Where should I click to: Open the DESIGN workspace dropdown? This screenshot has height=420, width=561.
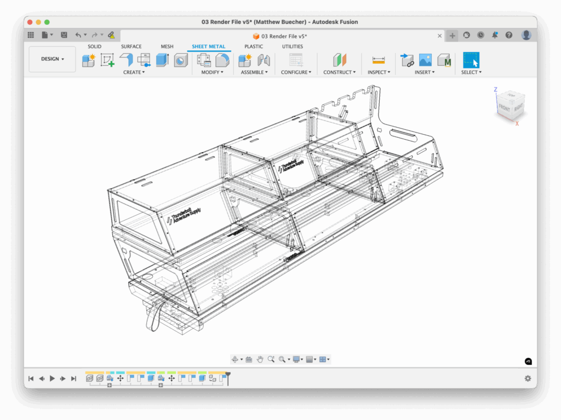point(52,59)
